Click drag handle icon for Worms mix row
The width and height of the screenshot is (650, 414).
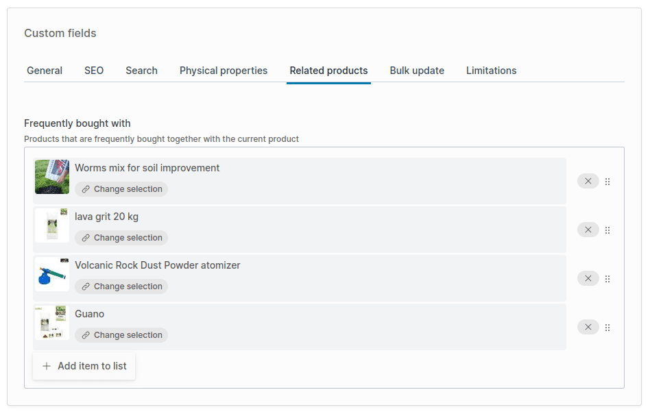point(607,182)
